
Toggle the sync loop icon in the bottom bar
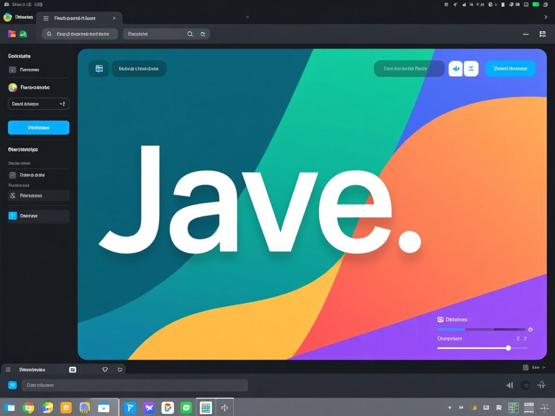click(120, 369)
